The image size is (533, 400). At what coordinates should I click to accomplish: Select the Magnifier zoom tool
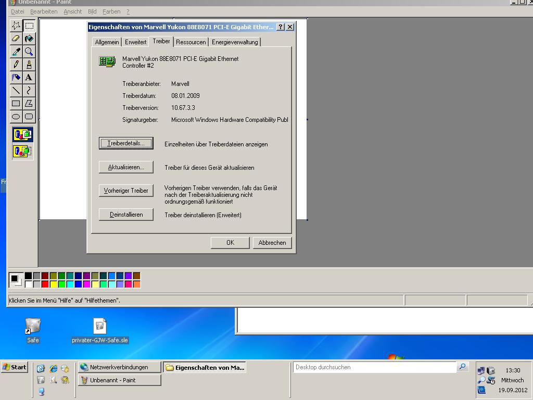point(29,52)
